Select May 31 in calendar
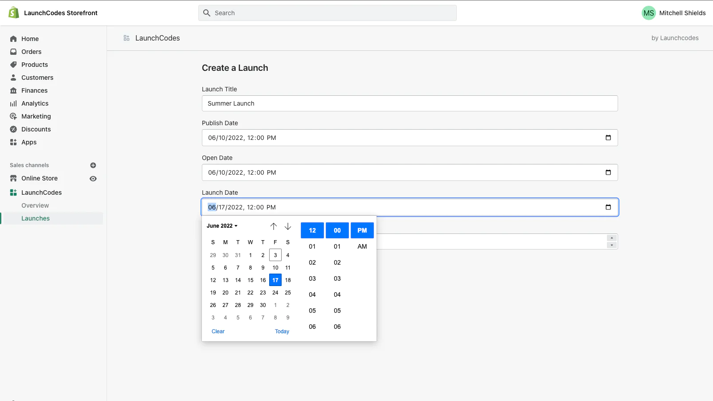Viewport: 713px width, 401px height. 238,255
